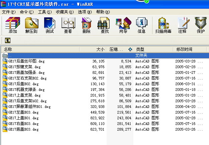Click size value 823,922
Viewport: 209px width, 145px height.
tap(97, 118)
